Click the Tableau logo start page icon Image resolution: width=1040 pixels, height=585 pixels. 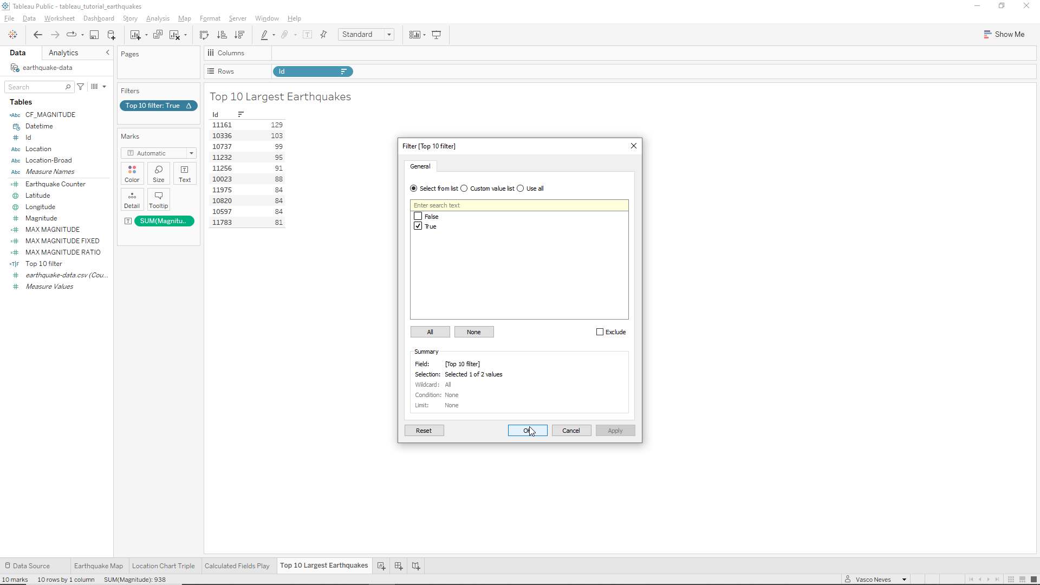(13, 35)
